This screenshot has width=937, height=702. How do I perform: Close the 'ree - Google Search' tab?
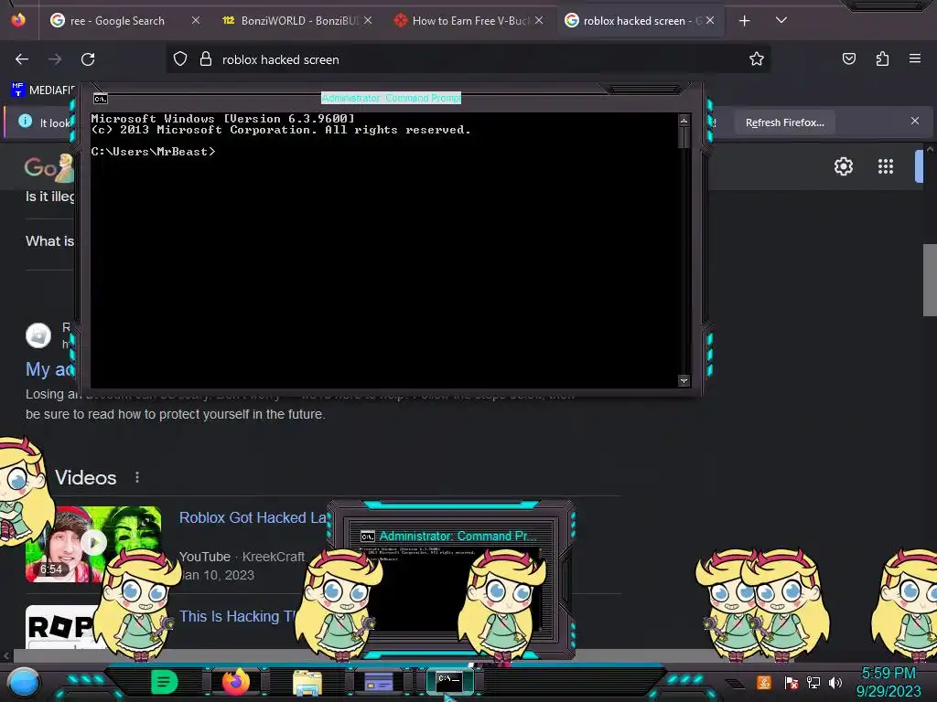click(196, 20)
